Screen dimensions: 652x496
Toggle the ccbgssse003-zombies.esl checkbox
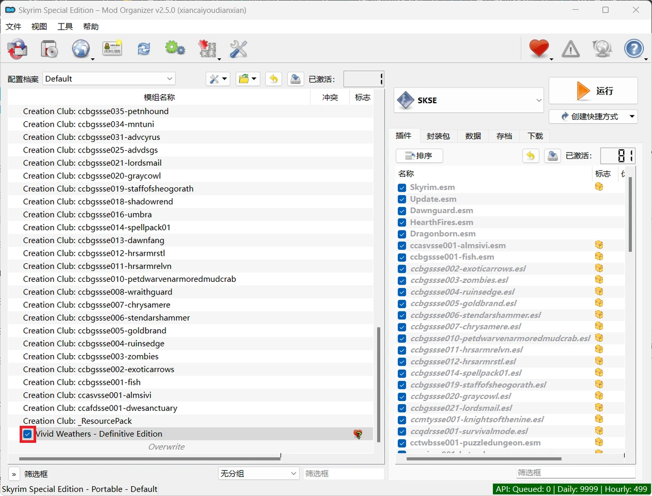click(x=401, y=280)
